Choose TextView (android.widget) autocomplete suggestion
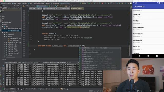 point(100,48)
